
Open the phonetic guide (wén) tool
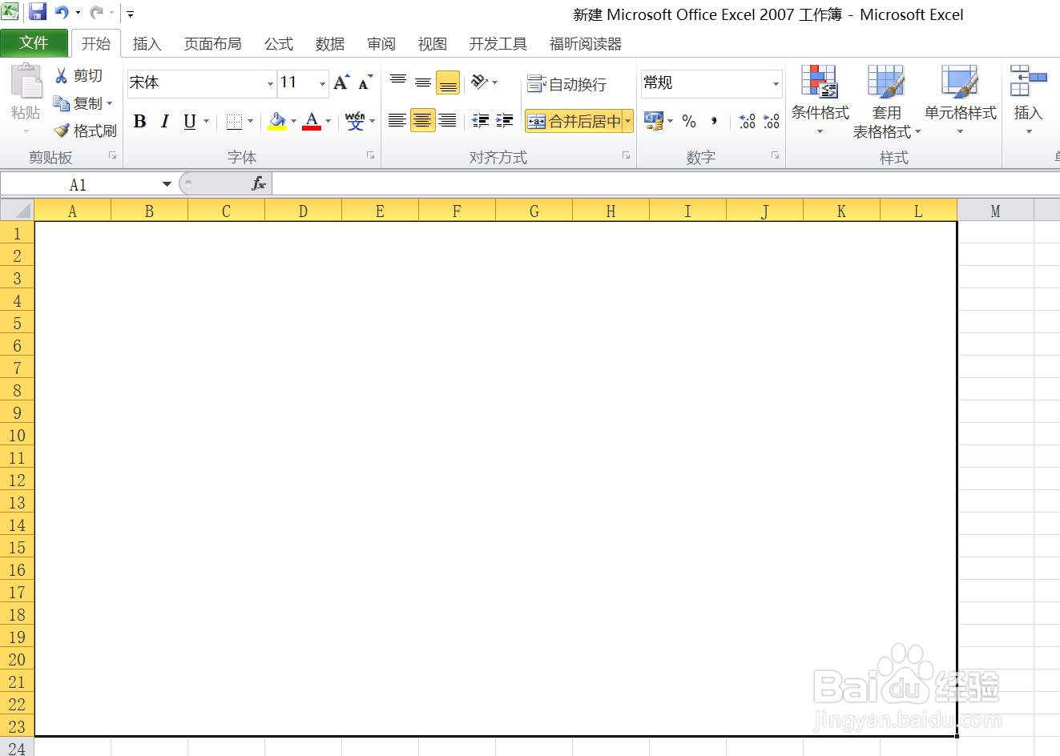355,121
